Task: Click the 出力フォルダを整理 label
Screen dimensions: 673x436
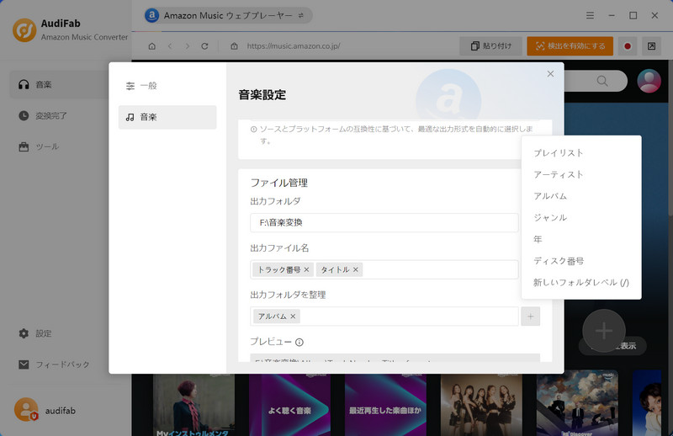Action: (288, 295)
